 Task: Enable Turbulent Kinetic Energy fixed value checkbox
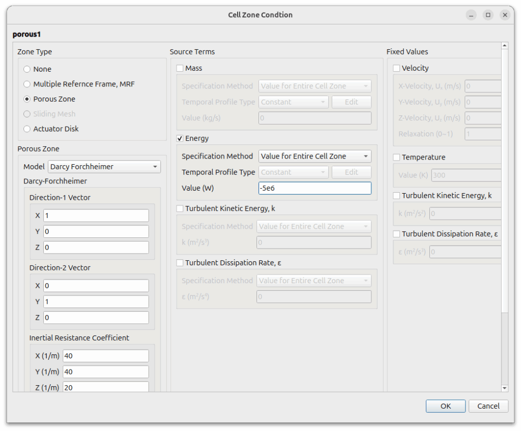[396, 196]
